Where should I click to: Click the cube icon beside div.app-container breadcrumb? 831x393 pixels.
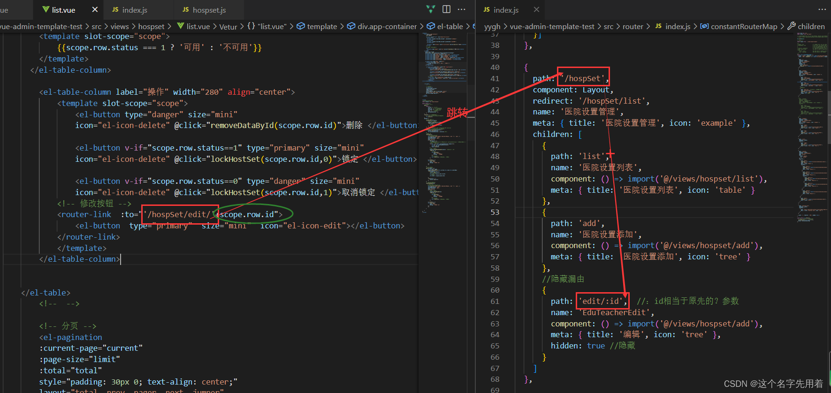point(351,26)
